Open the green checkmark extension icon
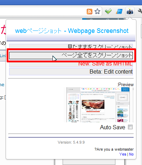The height and width of the screenshot is (165, 142). [x=108, y=11]
